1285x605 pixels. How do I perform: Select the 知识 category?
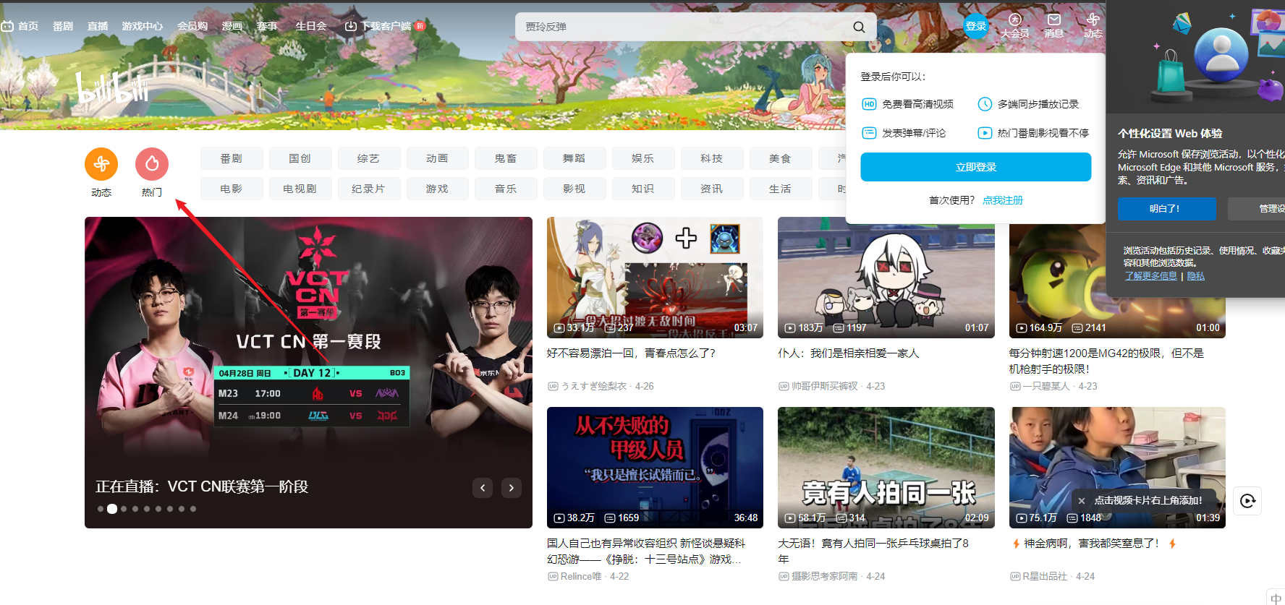click(x=643, y=189)
